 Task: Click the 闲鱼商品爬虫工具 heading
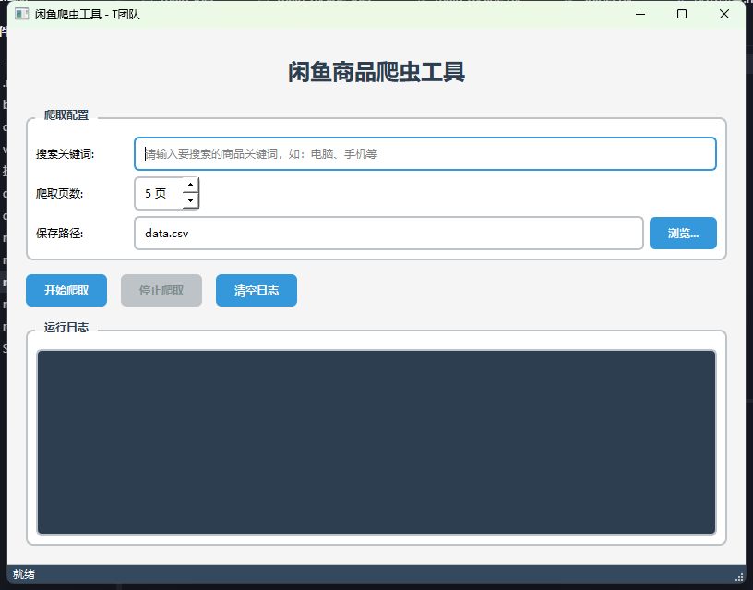point(376,72)
